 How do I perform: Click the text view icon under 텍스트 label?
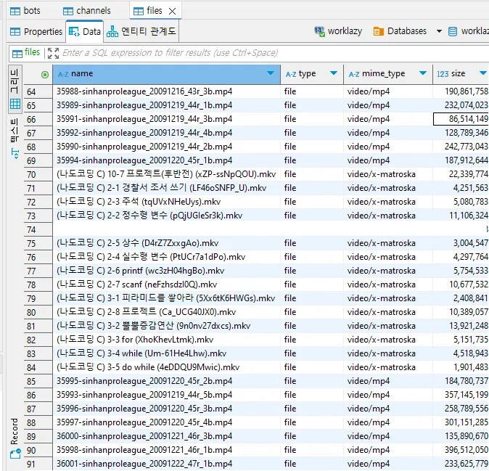(15, 153)
